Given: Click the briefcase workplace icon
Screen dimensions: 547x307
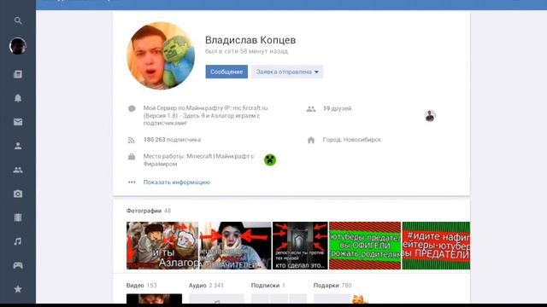Looking at the screenshot, I should click(x=132, y=157).
